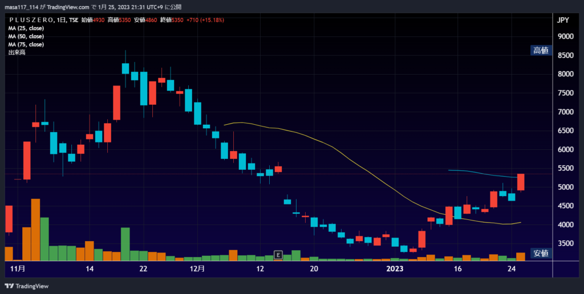The image size is (584, 294).
Task: Click the 2023 date axis label
Action: coord(395,269)
